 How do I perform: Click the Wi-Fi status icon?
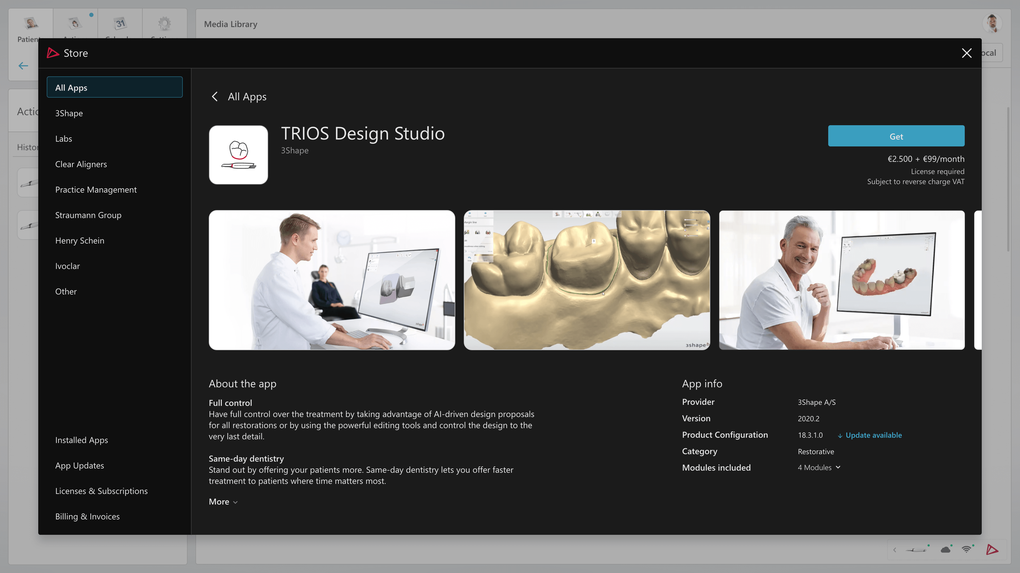[x=967, y=550]
